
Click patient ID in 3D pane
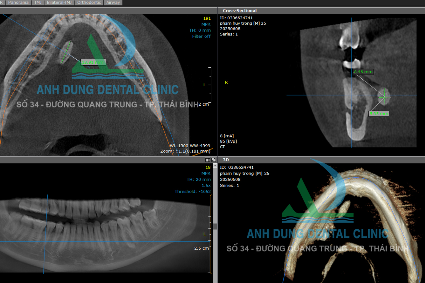(x=236, y=167)
